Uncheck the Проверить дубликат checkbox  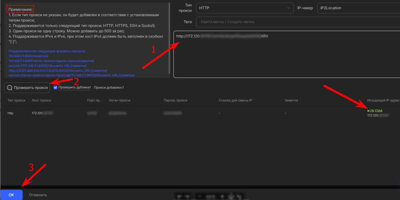[x=56, y=87]
